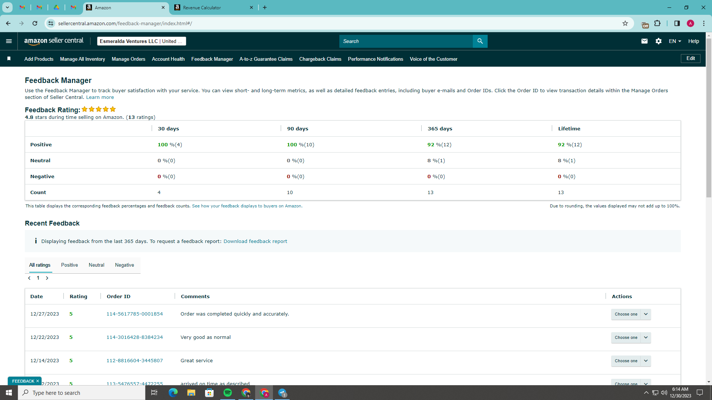Open See how your feedback displays link

(x=247, y=206)
